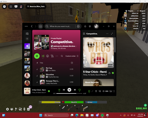Viewport: 148px width, 118px height.
Task: Open more options for Competitive playlist
Action: pyautogui.click(x=57, y=56)
